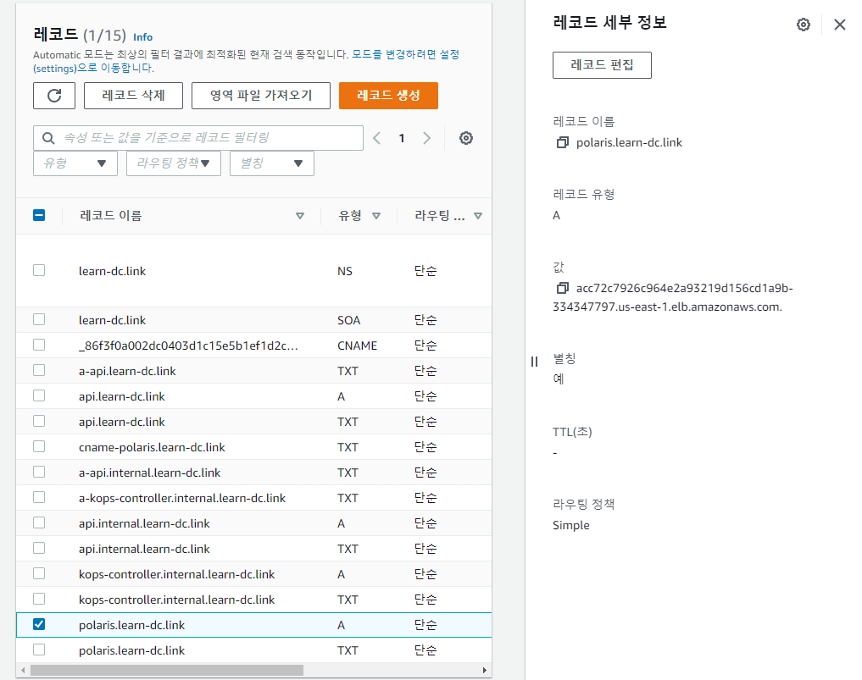Click the refresh records icon
Screen dimensions: 862x680
pos(54,95)
